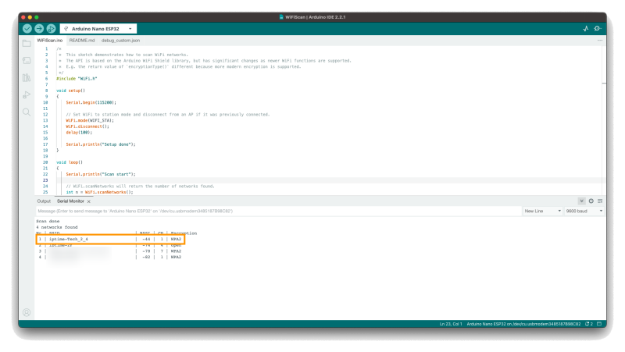Viewport: 625px width, 352px height.
Task: Click line number 23 in gutter
Action: pos(45,180)
